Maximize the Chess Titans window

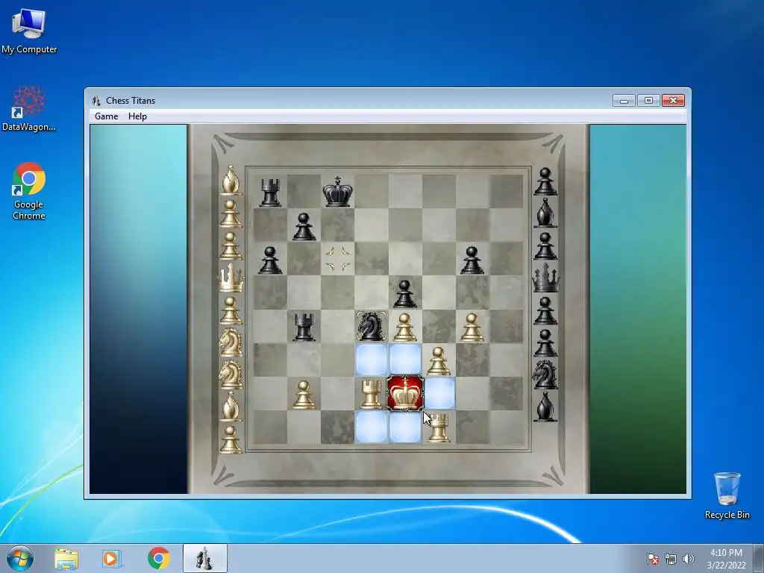coord(648,101)
